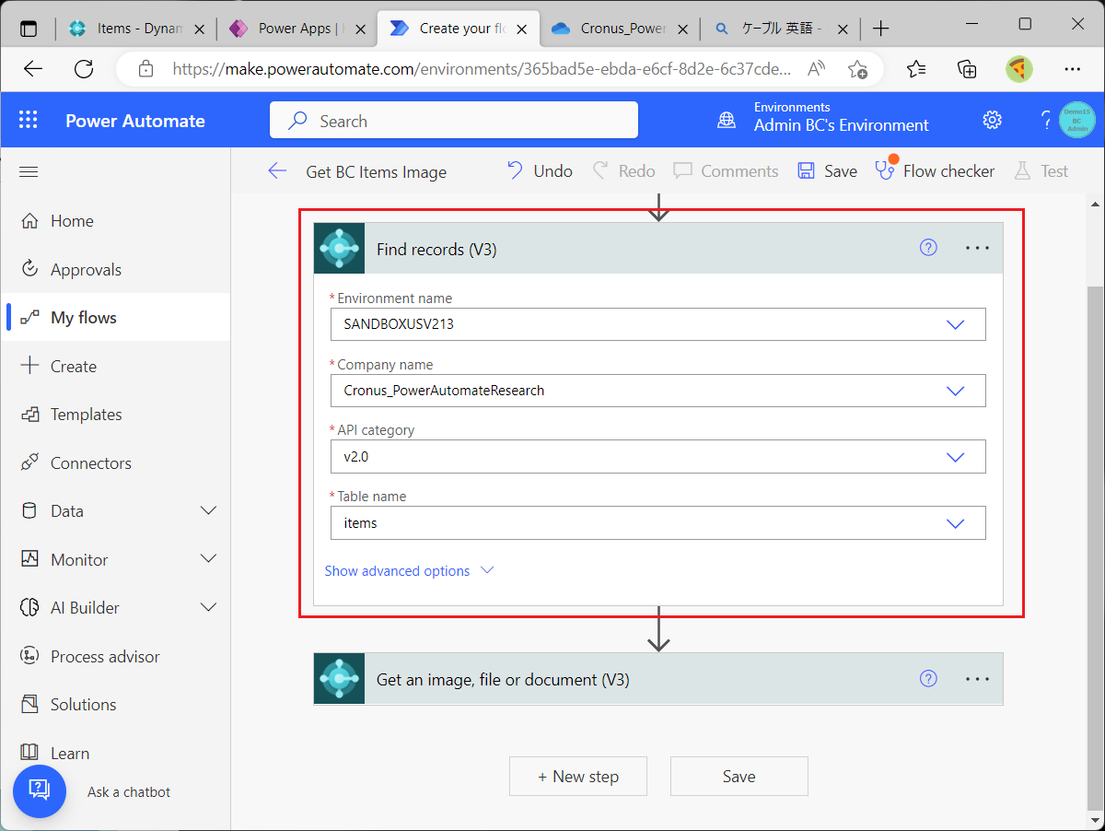Click the back arrow beside flow name
The height and width of the screenshot is (831, 1105).
277,171
